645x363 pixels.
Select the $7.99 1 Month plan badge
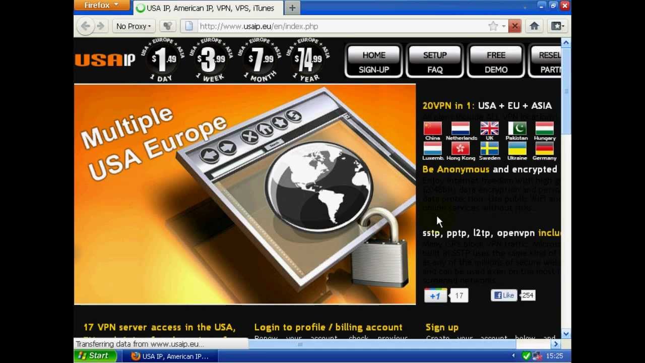260,60
